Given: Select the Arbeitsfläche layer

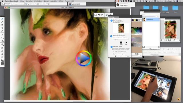Looking at the screenshot, I should [x=151, y=19].
